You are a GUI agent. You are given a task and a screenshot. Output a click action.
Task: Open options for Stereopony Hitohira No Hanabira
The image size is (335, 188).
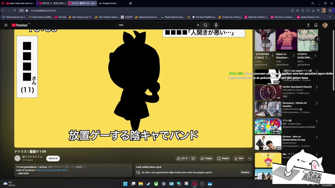(317, 103)
